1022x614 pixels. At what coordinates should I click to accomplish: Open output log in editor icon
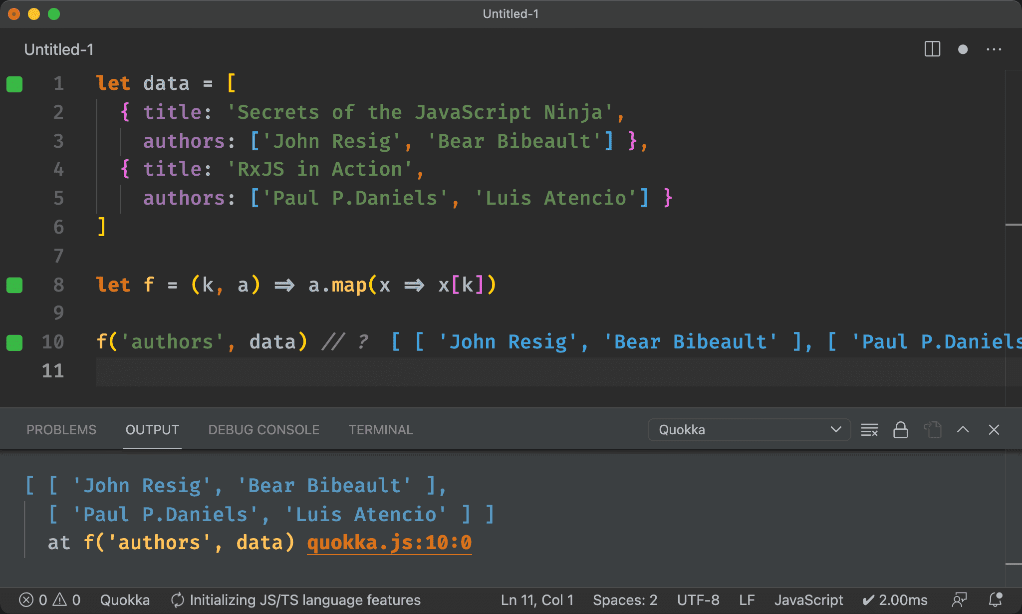pos(932,430)
